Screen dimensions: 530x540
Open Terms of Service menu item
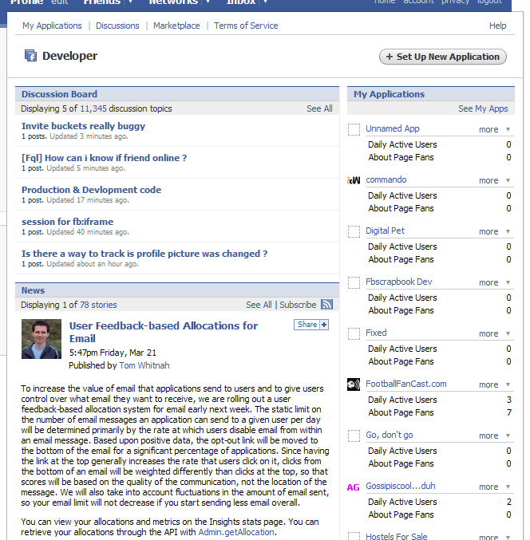point(244,26)
